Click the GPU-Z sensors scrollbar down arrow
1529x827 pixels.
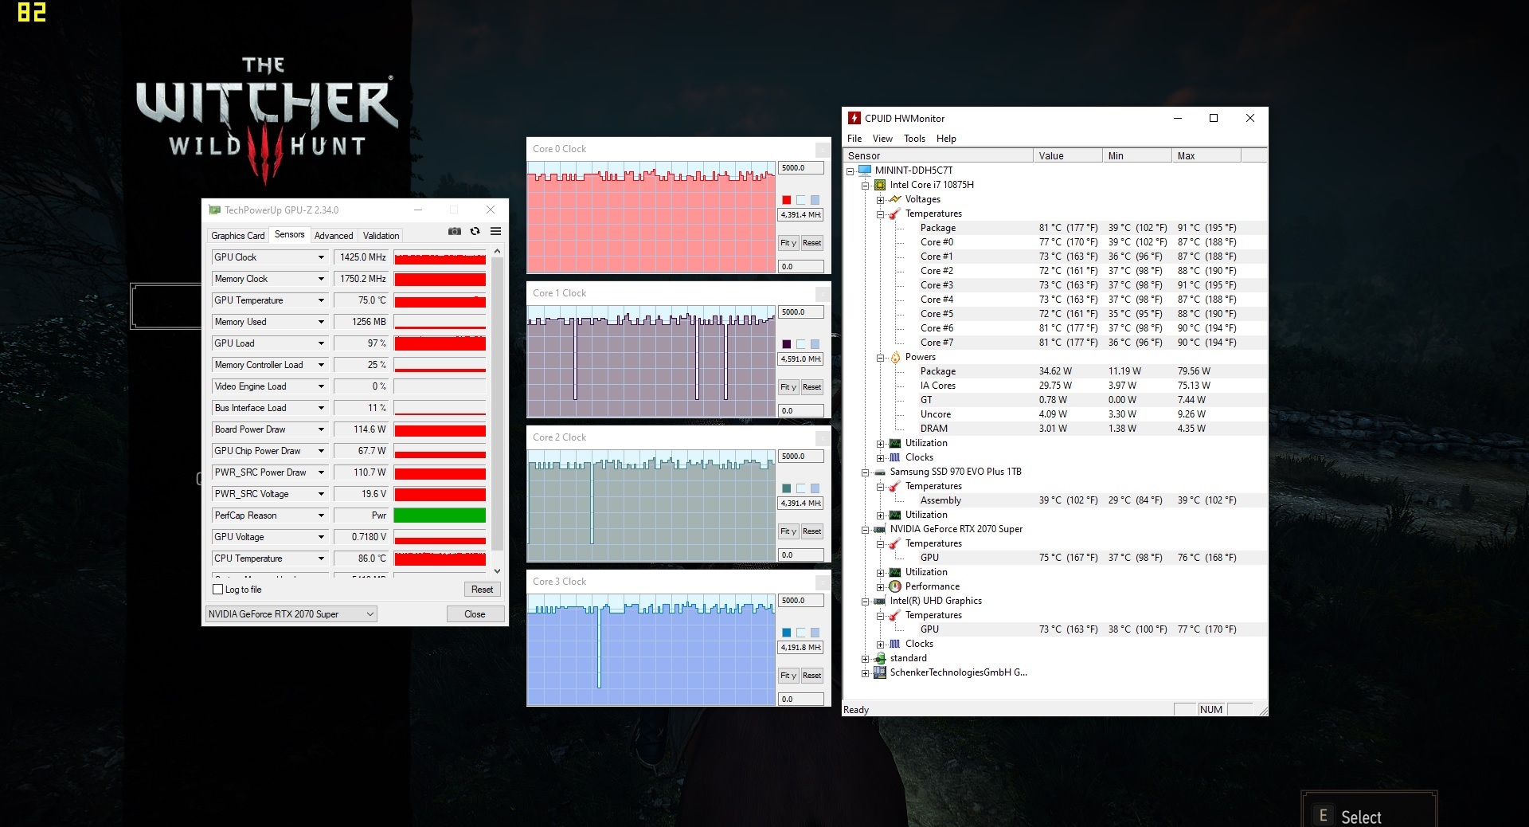click(498, 570)
